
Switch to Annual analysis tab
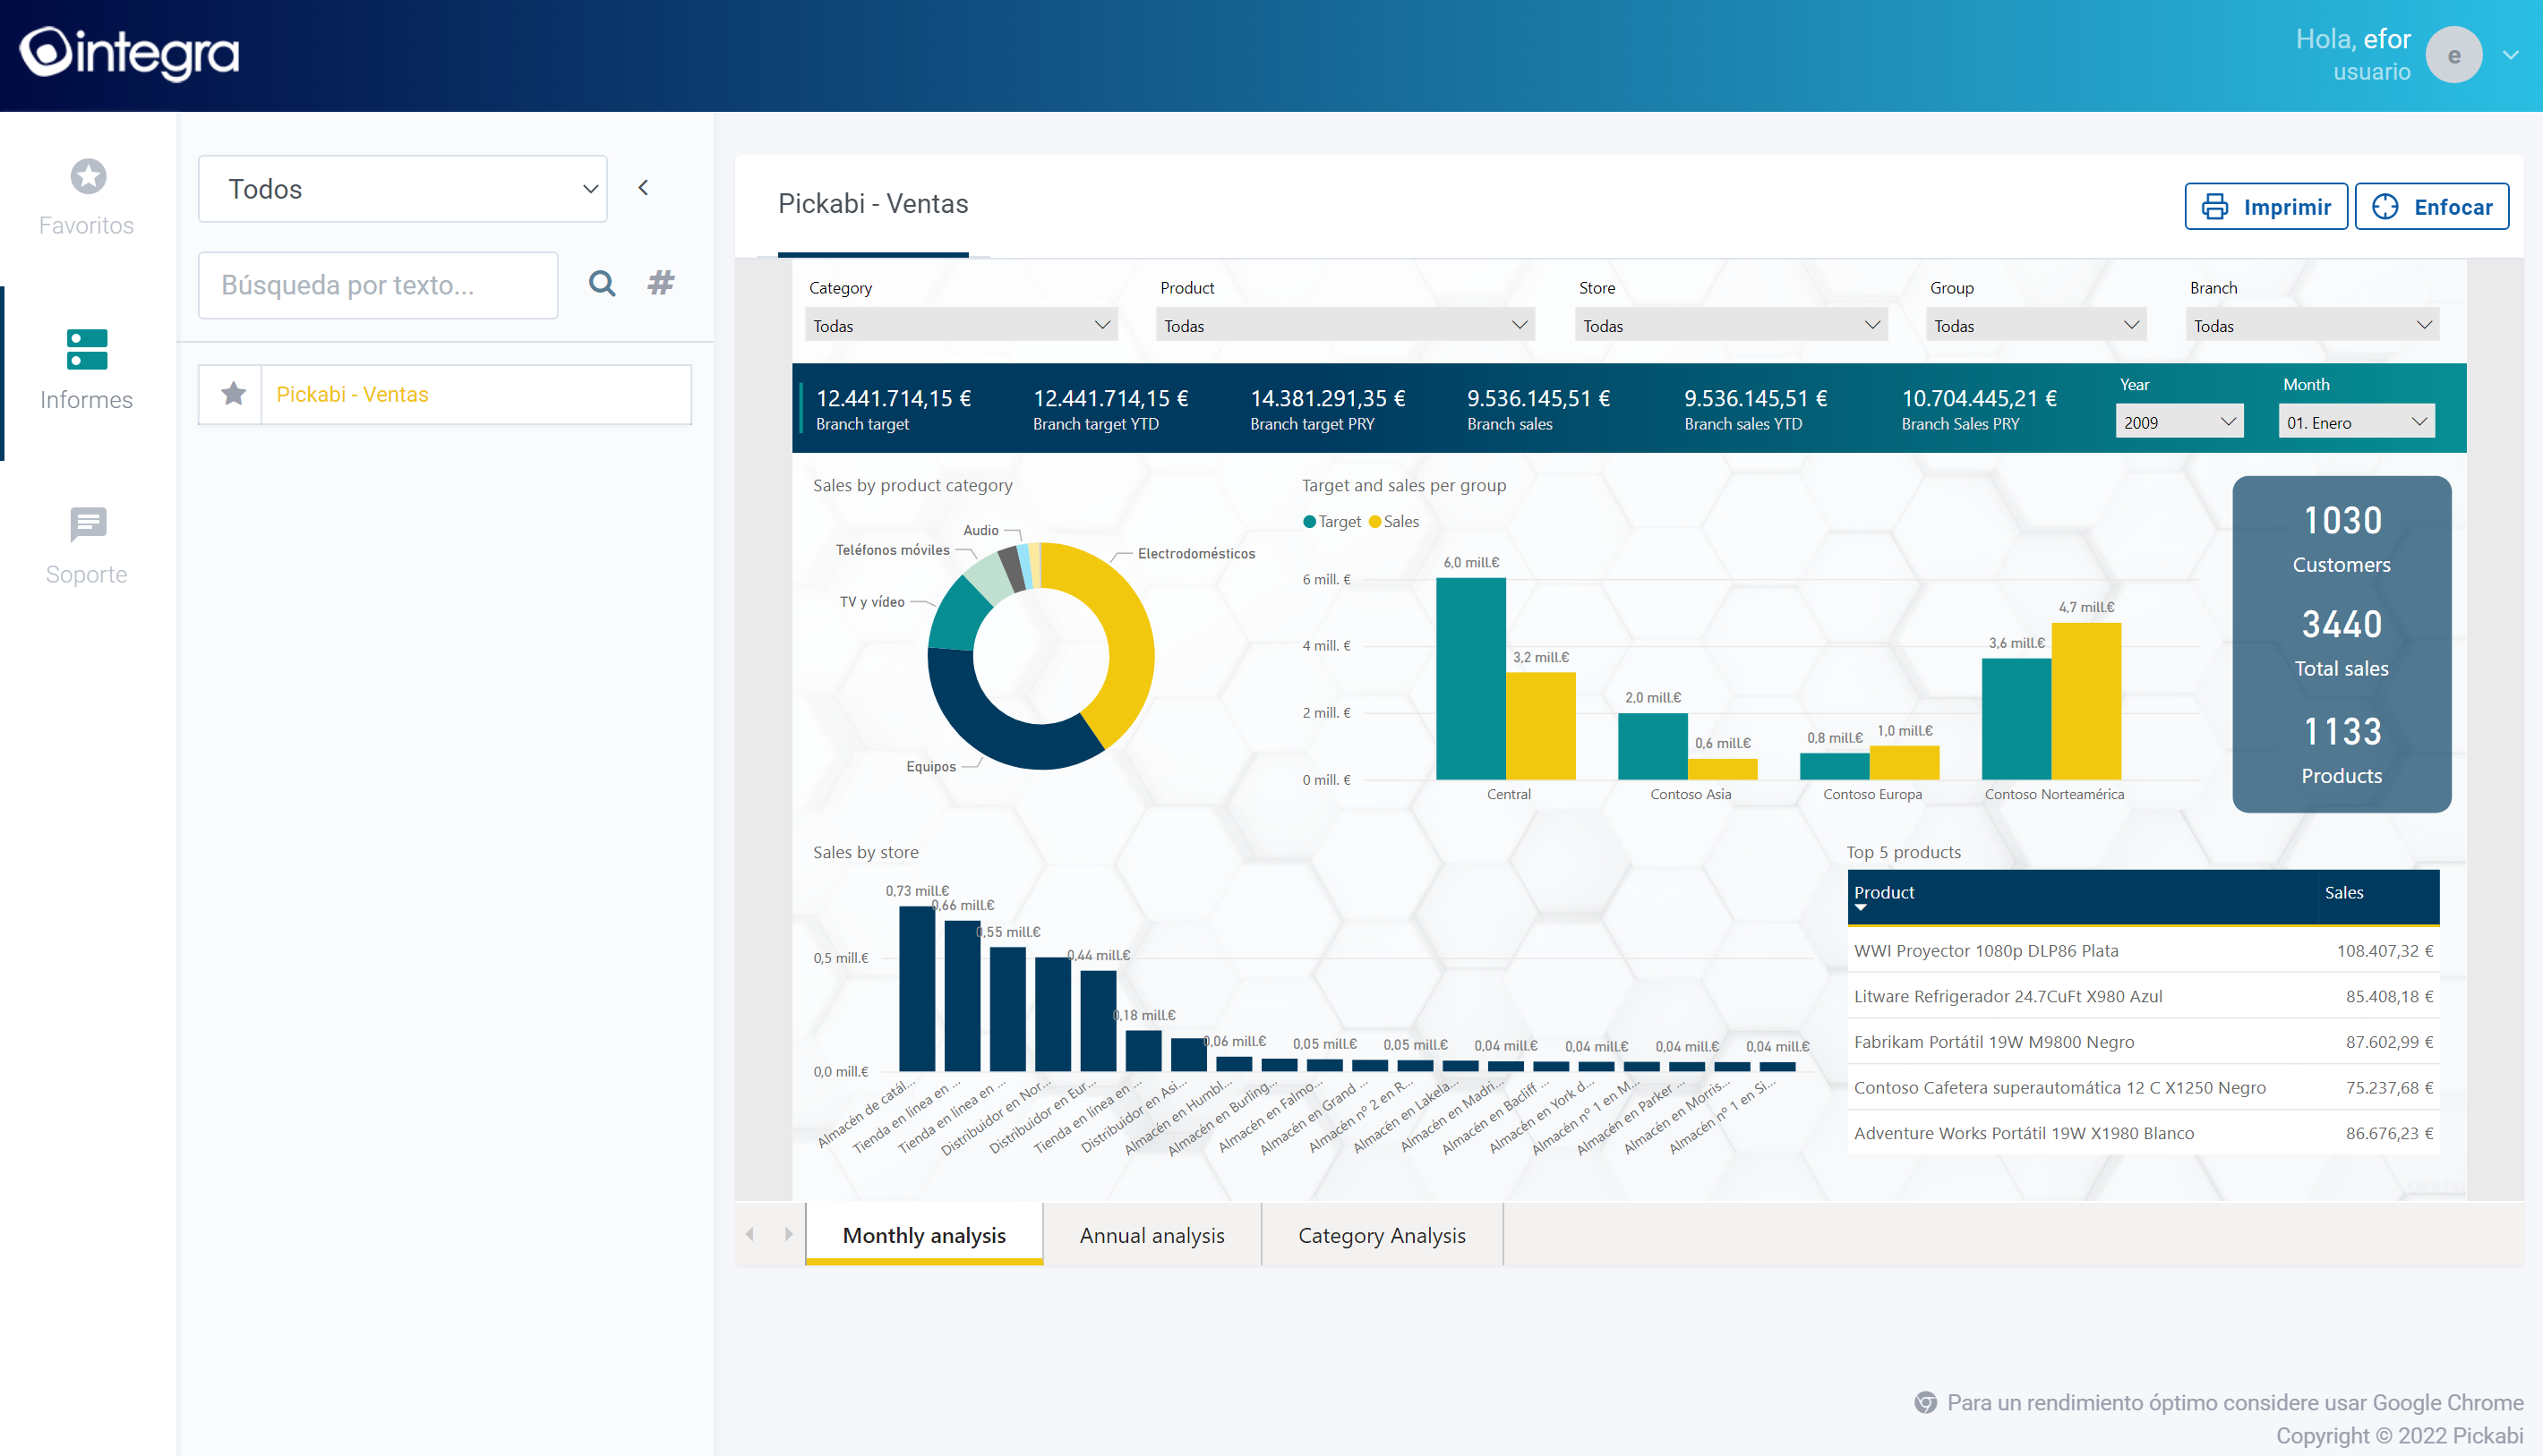tap(1152, 1234)
